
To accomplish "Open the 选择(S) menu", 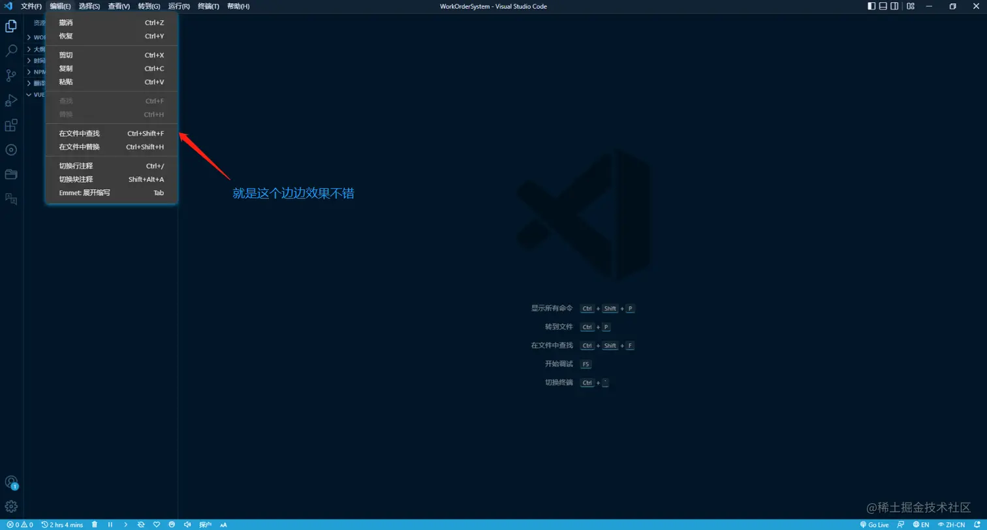I will [89, 6].
